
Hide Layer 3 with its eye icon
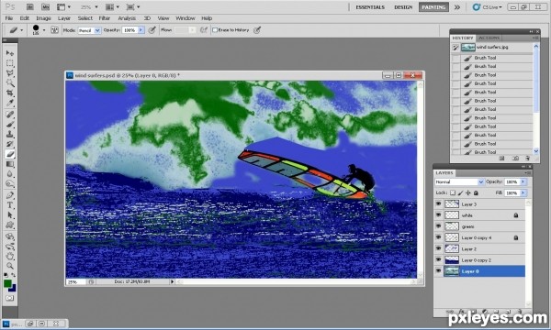(x=438, y=203)
